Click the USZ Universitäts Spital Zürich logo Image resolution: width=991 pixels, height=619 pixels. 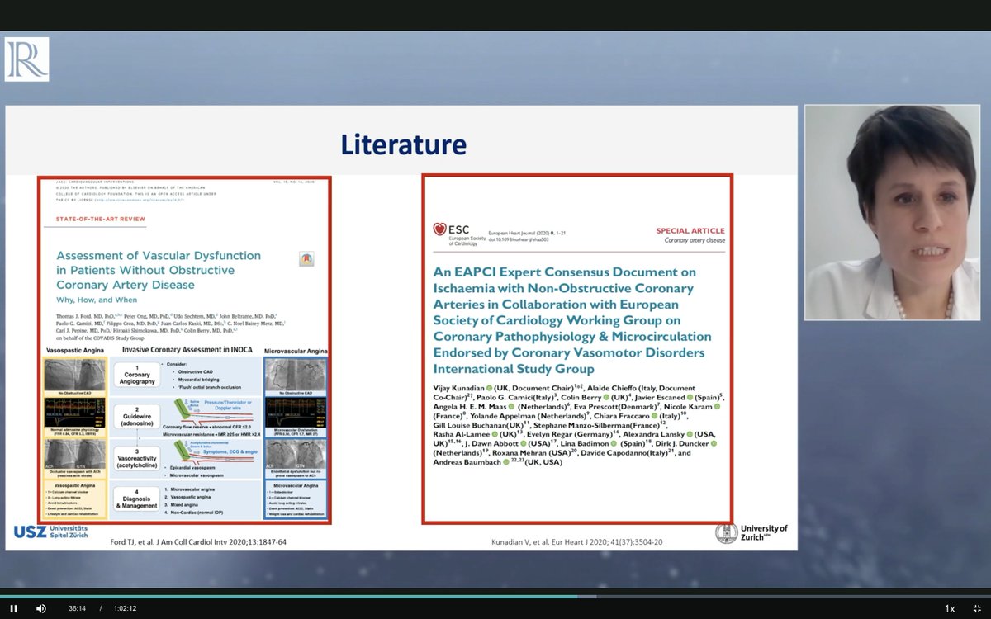tap(50, 533)
